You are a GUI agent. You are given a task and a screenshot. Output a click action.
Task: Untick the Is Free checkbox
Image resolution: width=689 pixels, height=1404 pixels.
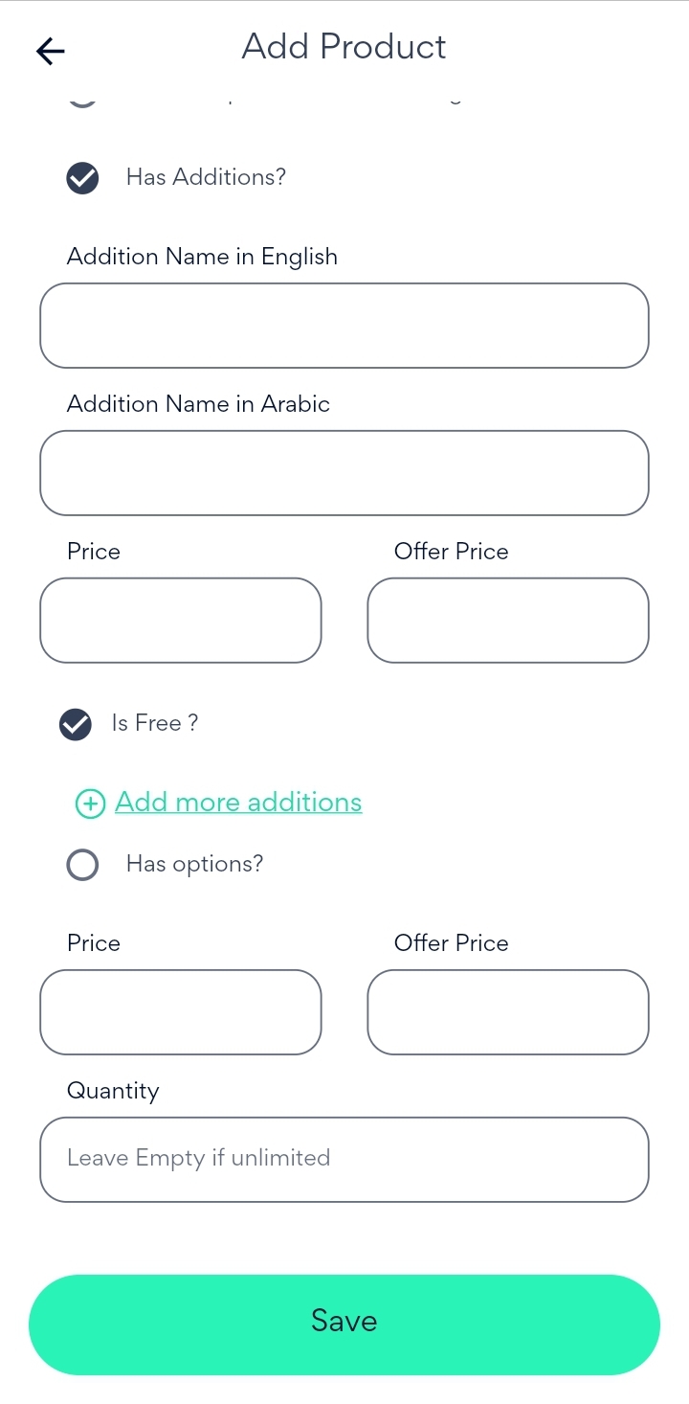[76, 725]
